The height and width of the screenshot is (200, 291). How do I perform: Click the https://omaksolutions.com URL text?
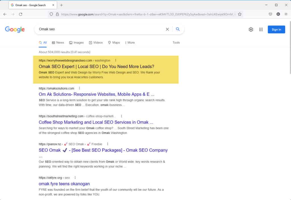pos(56,88)
